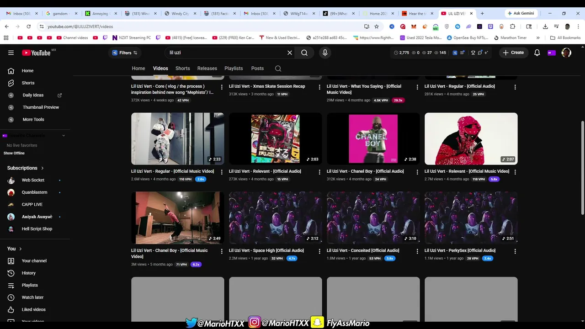Expand the Subscriptions section

click(26, 168)
